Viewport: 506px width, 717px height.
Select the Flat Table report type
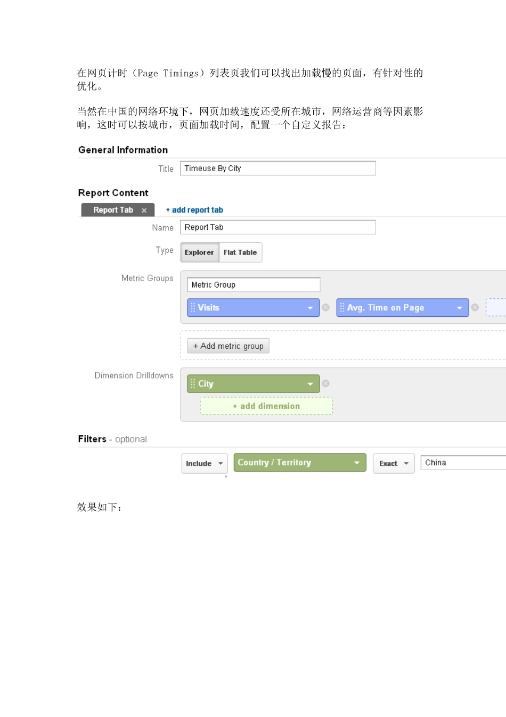240,252
